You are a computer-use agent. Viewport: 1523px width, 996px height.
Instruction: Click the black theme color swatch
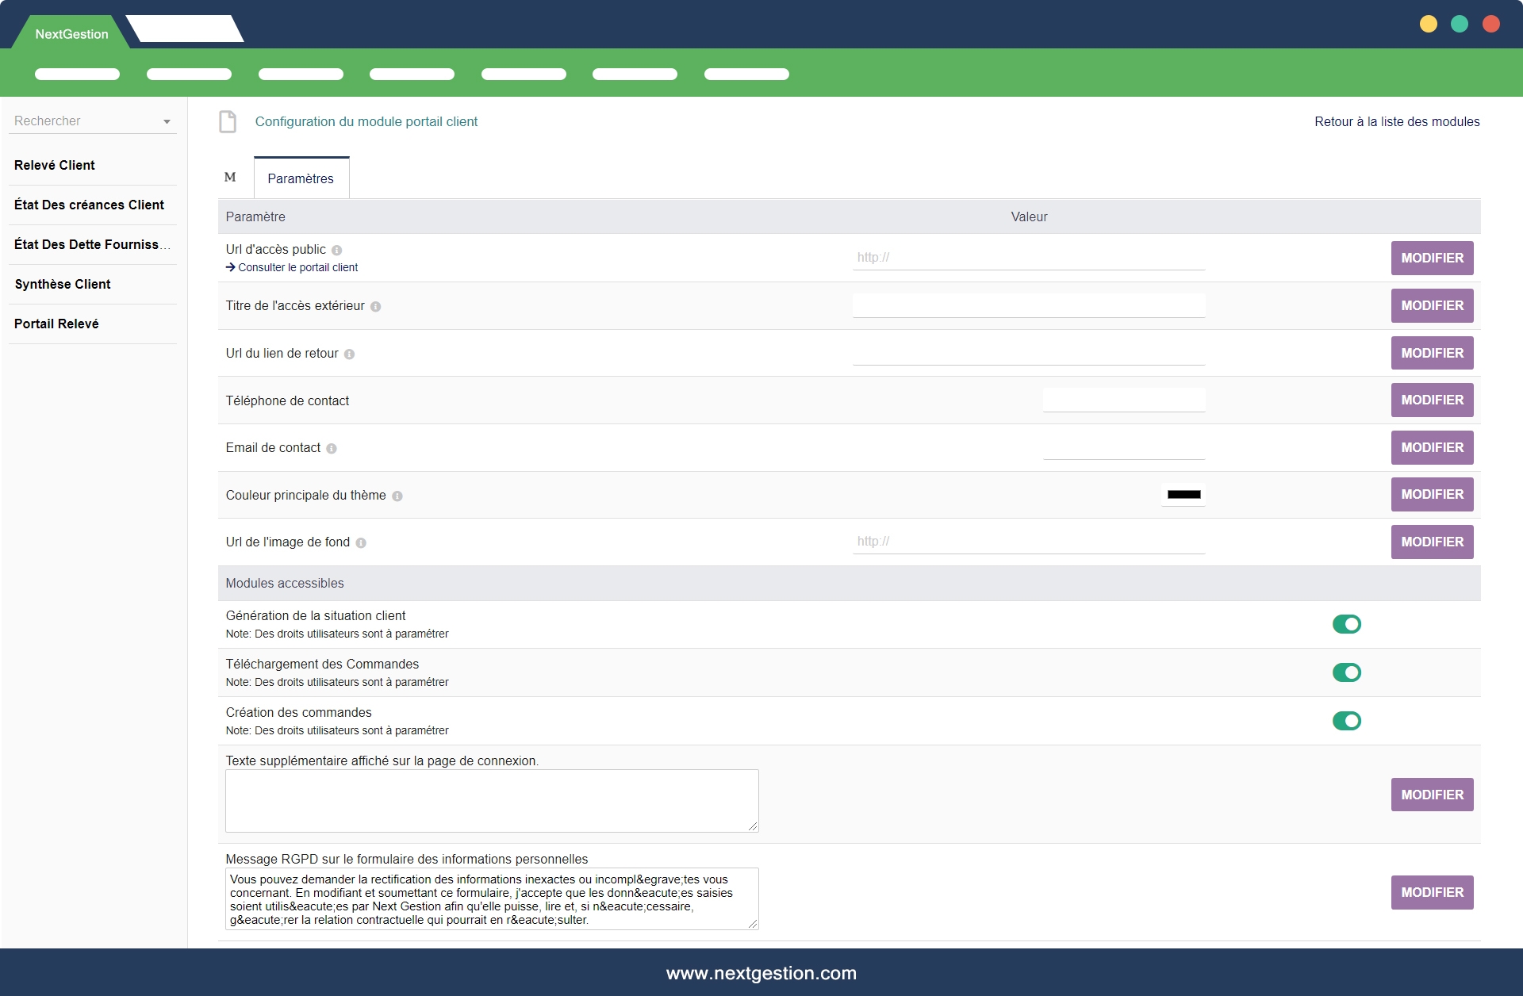click(1183, 495)
